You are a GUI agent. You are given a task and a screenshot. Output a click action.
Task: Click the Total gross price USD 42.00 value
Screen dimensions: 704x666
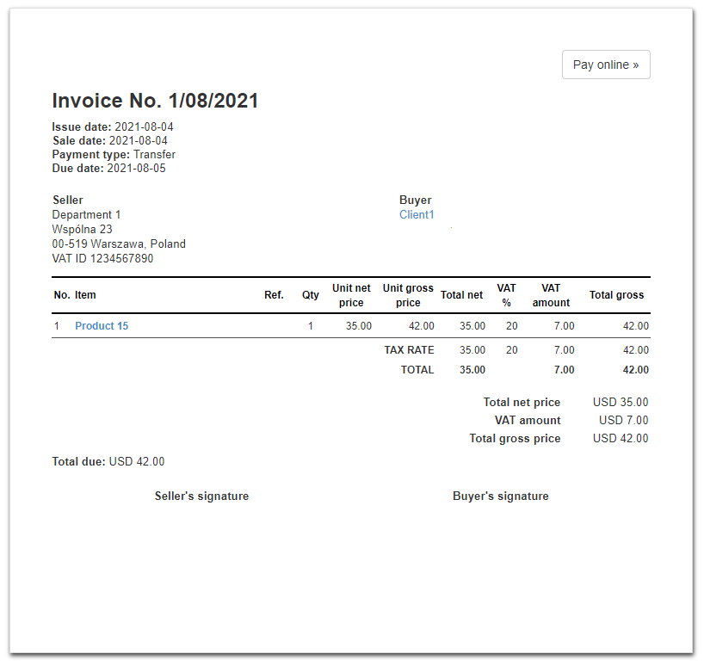tap(620, 439)
